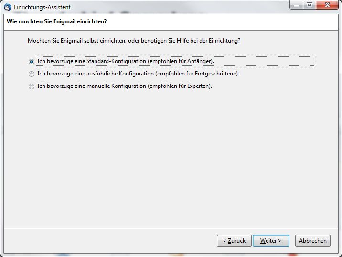Choose the ausführliche Konfiguration radio button
The width and height of the screenshot is (342, 257).
coord(32,74)
